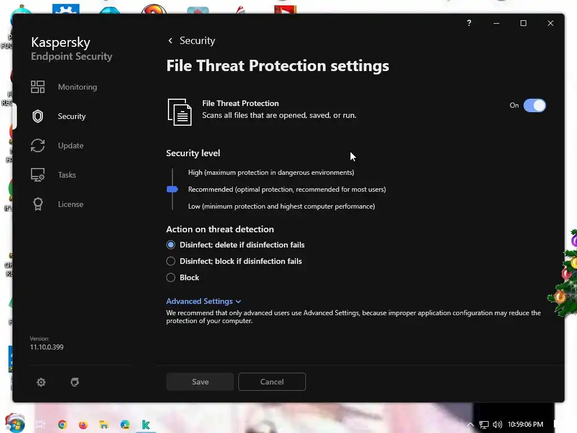
Task: Click the Security breadcrumb link
Action: point(197,41)
